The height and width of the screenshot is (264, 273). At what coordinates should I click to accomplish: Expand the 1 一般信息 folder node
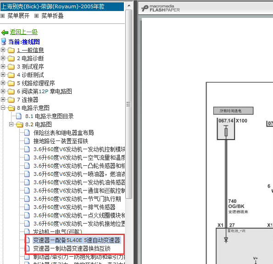(3, 50)
